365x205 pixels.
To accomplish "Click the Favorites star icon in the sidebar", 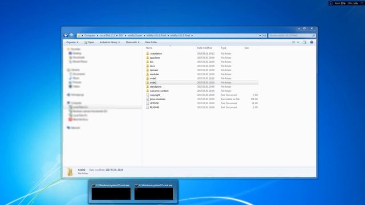I will click(68, 49).
